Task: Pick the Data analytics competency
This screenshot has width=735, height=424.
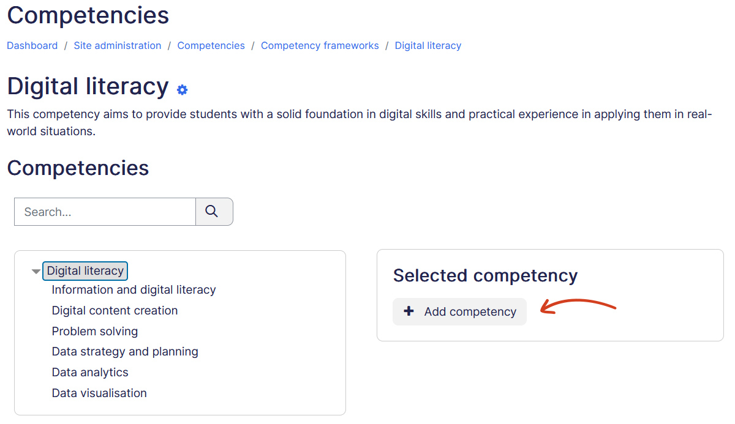Action: (x=90, y=373)
